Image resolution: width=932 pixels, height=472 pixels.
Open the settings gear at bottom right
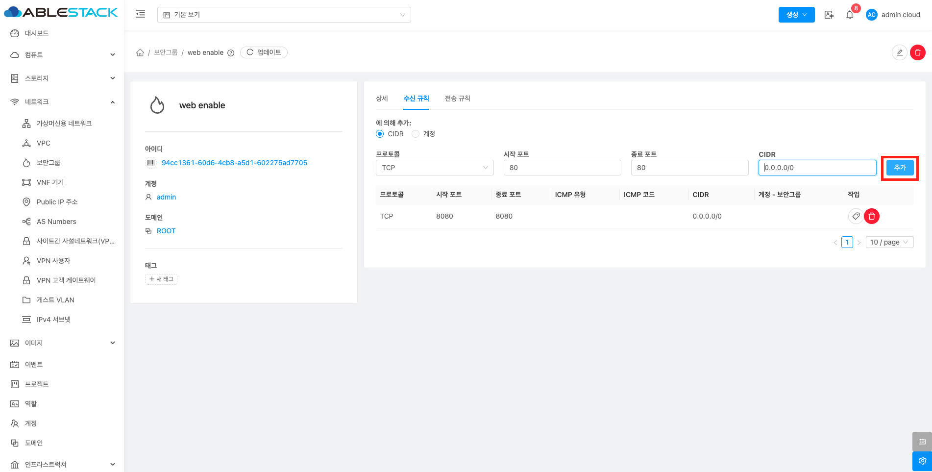(x=922, y=461)
